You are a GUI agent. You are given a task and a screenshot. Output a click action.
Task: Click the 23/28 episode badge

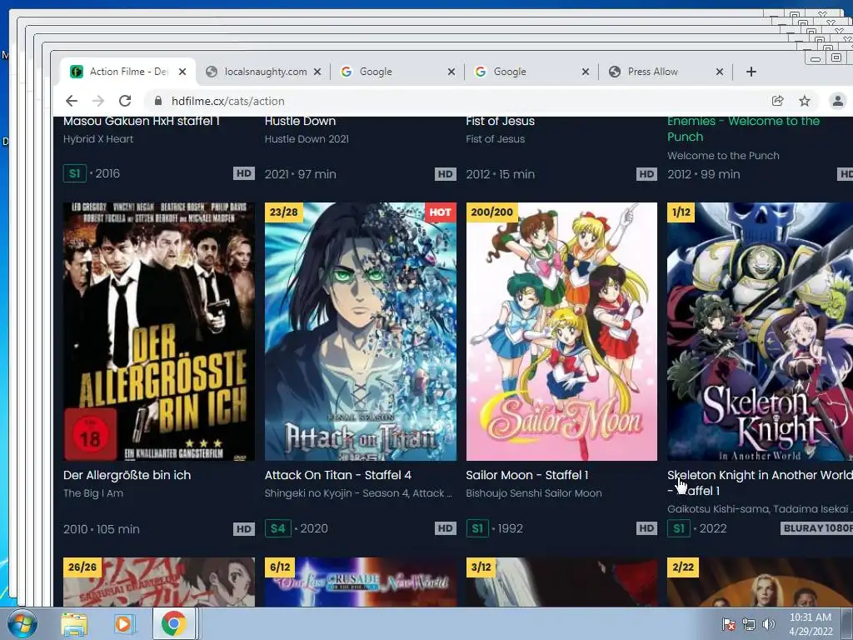284,212
